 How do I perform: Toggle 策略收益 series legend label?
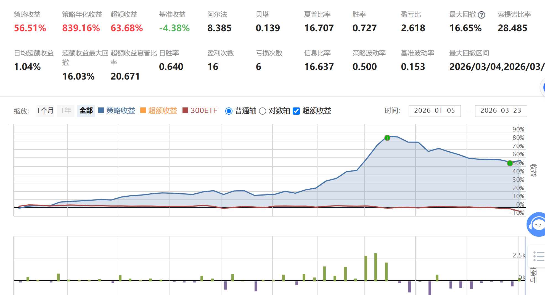pos(121,111)
